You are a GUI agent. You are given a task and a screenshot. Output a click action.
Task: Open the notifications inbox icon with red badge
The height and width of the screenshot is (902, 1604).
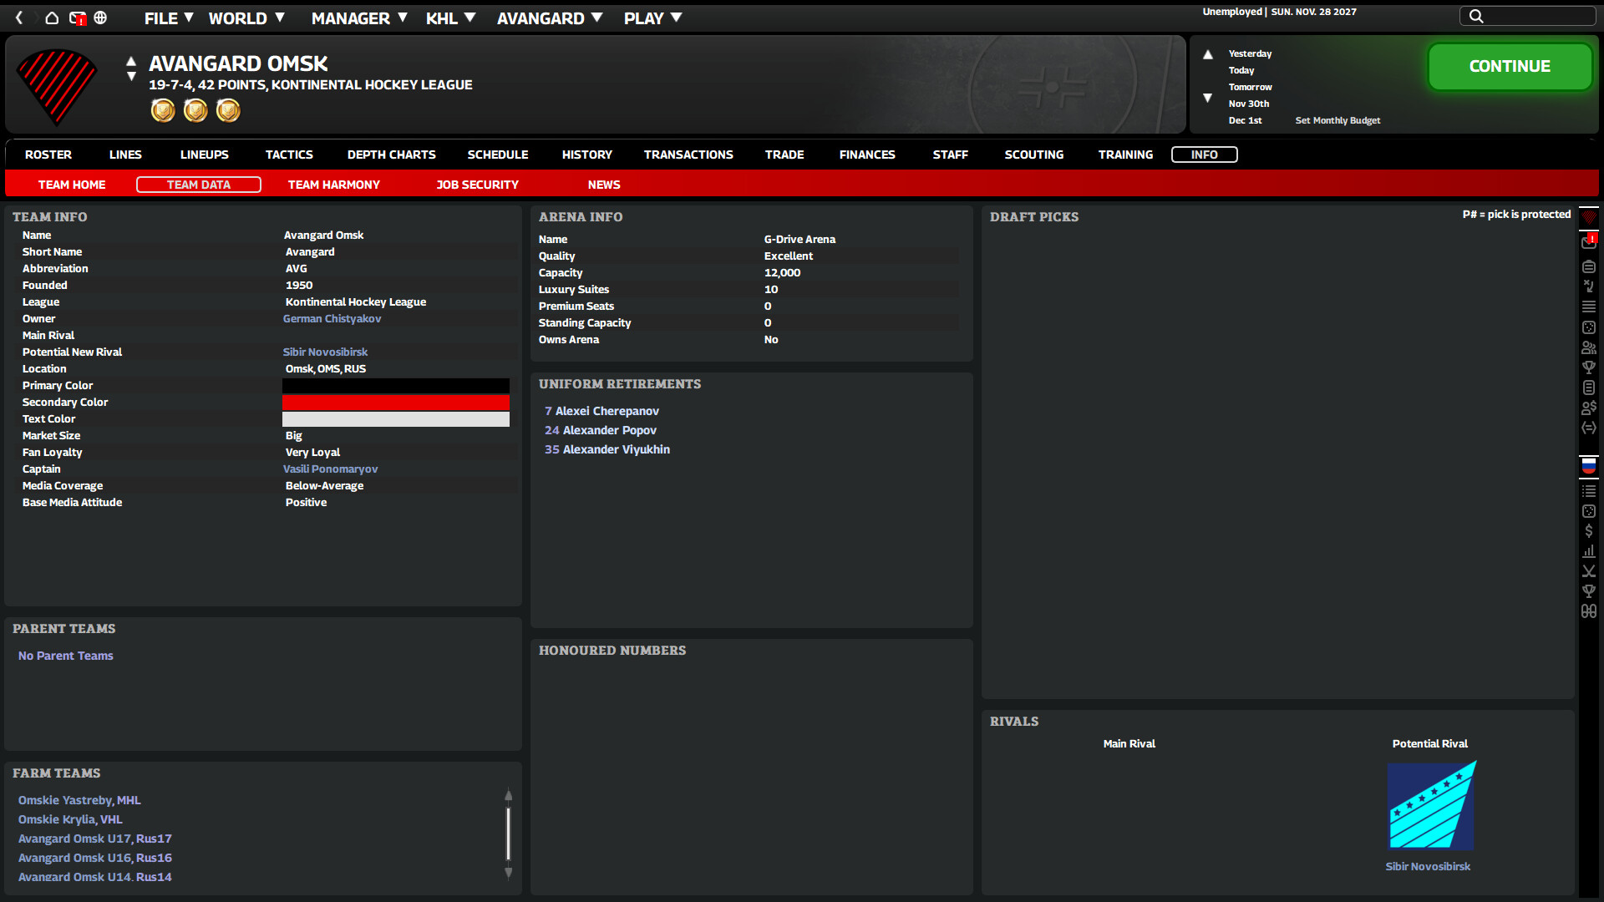click(1589, 241)
